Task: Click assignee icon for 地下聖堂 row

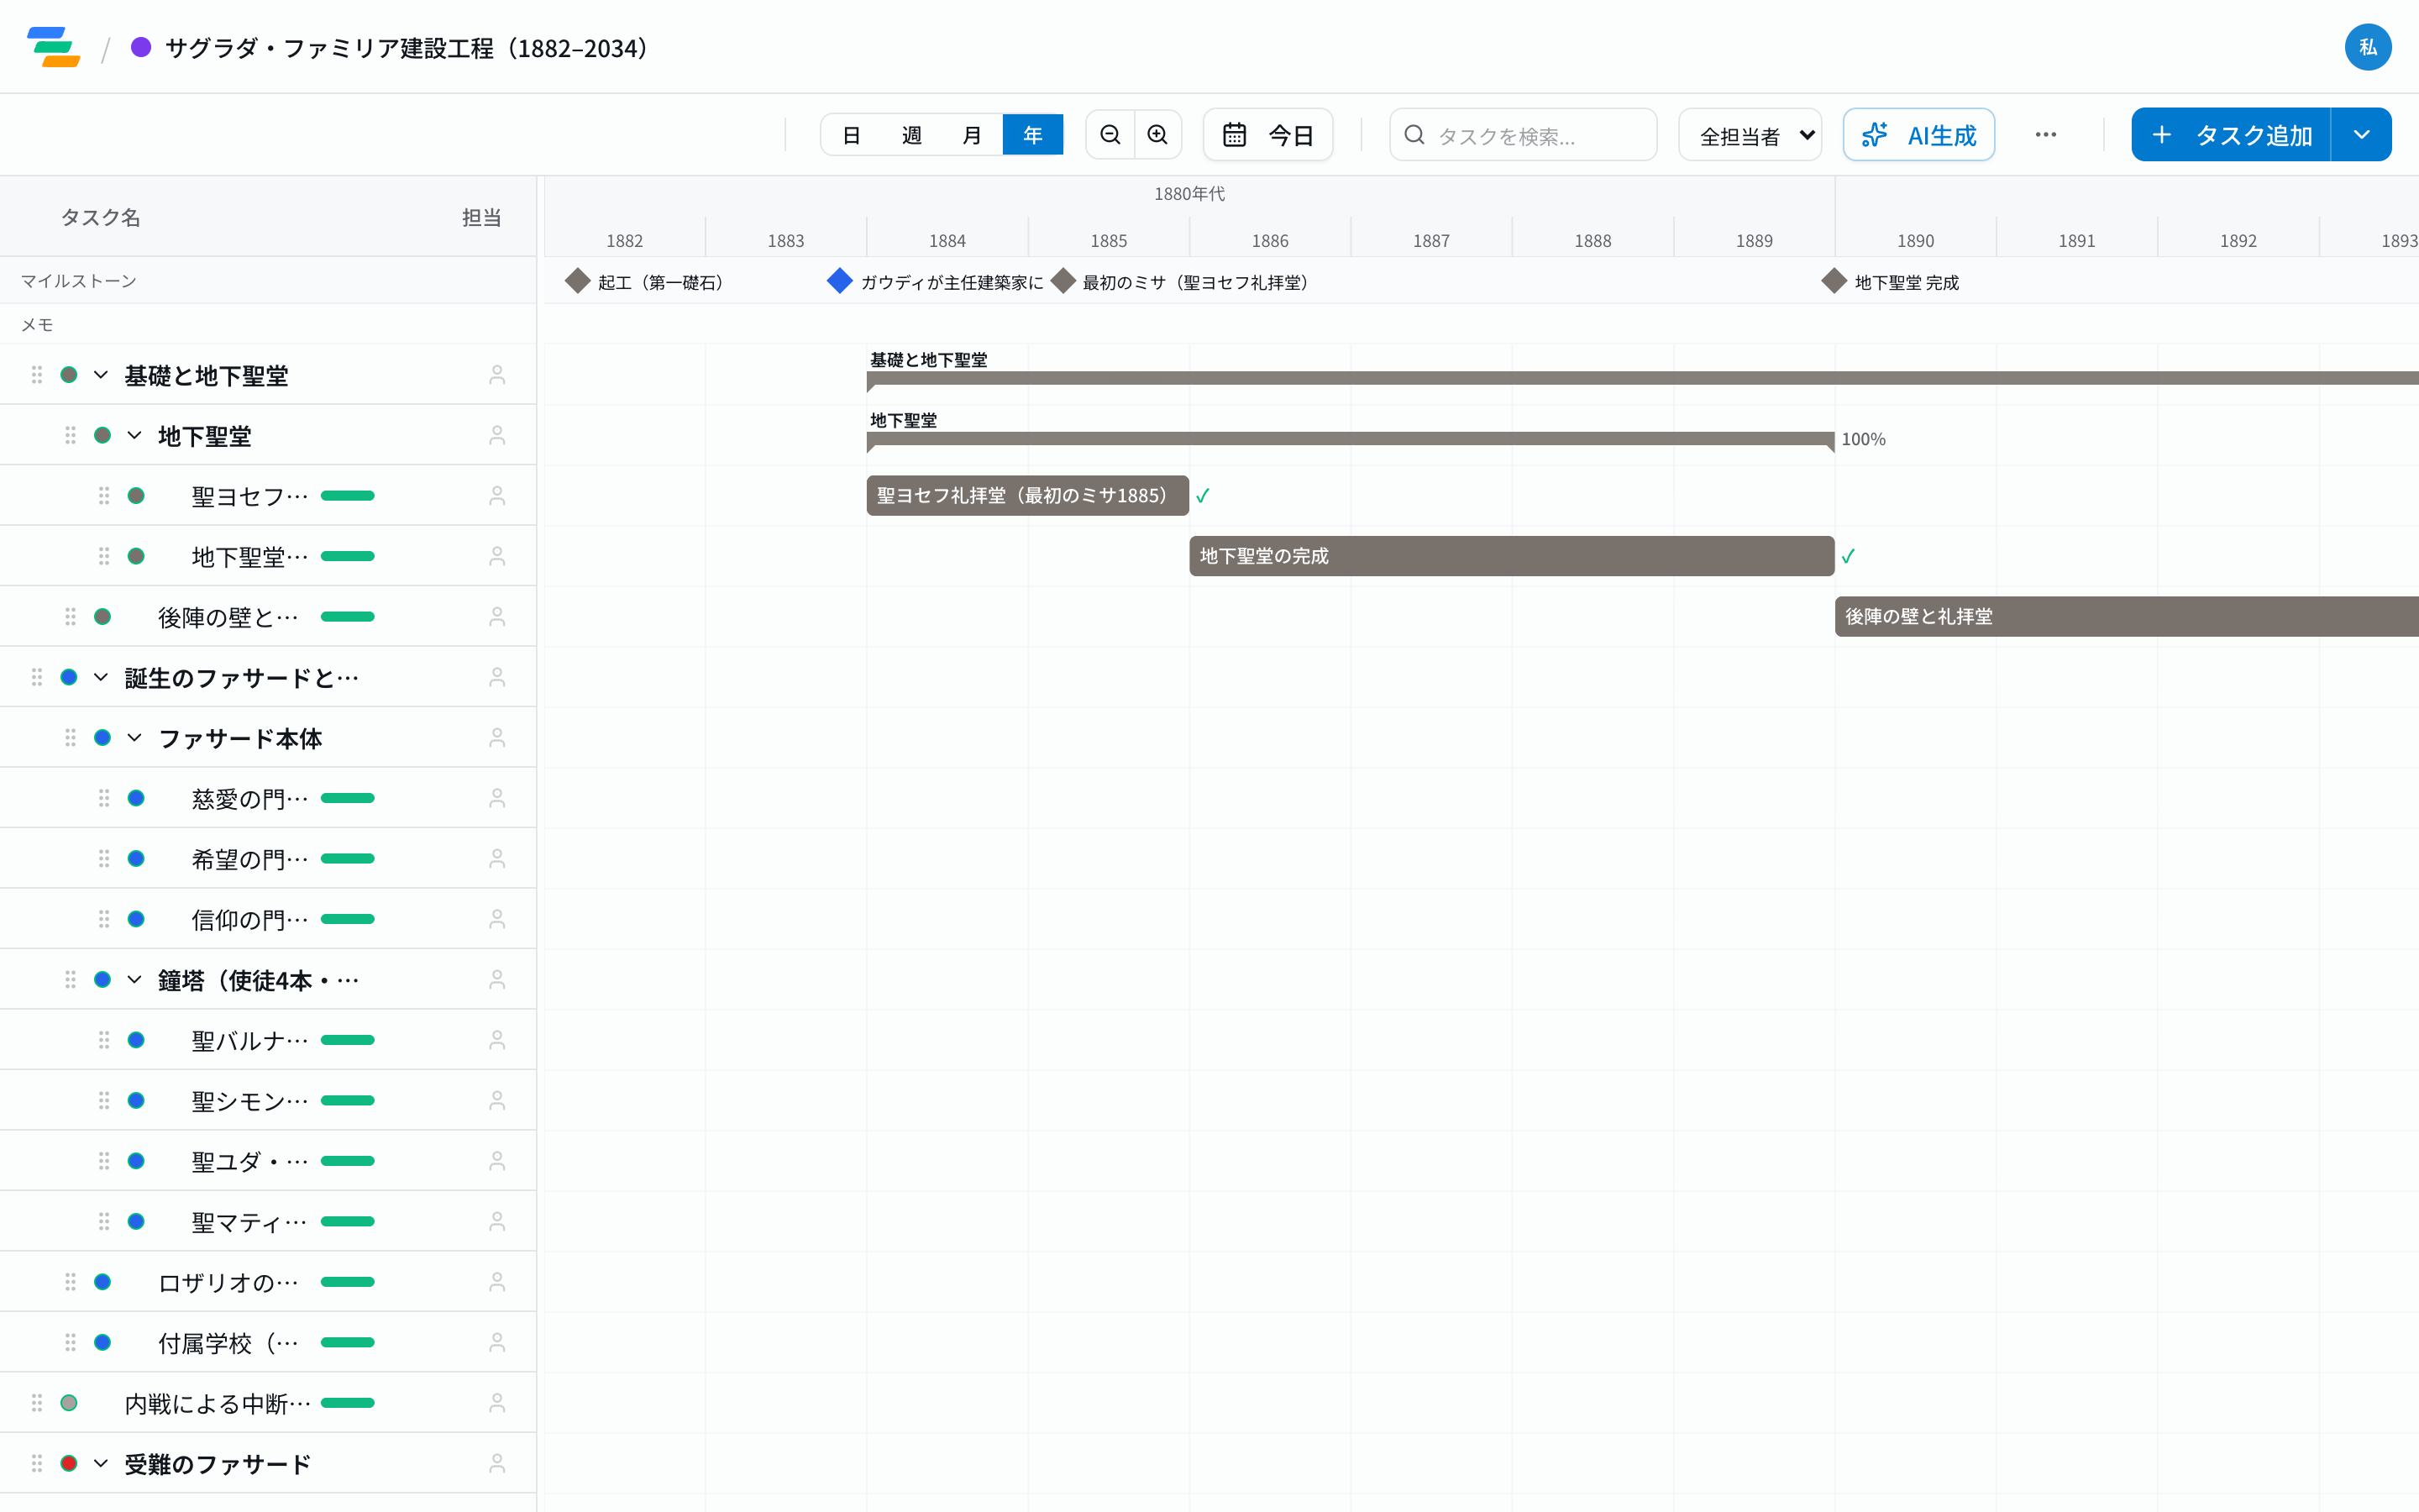Action: [x=496, y=435]
